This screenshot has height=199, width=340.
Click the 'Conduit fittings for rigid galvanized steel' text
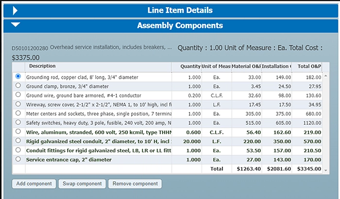[99, 151]
